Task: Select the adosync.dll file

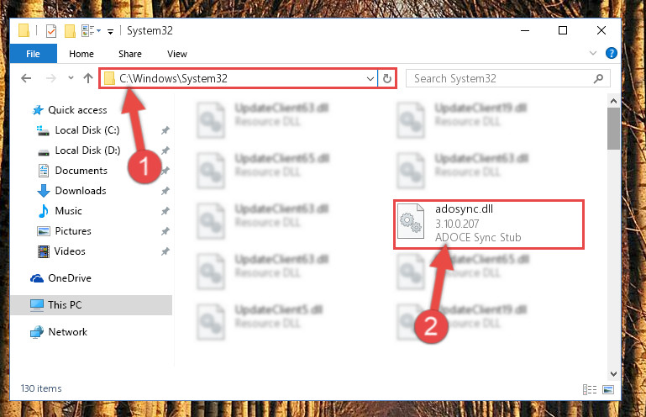Action: point(489,224)
